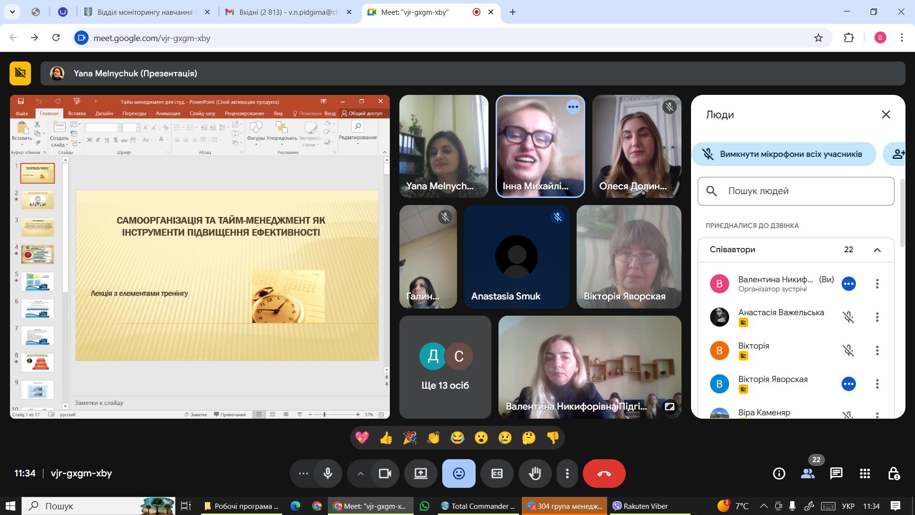Collapse the Співавтори participants list

click(x=877, y=250)
